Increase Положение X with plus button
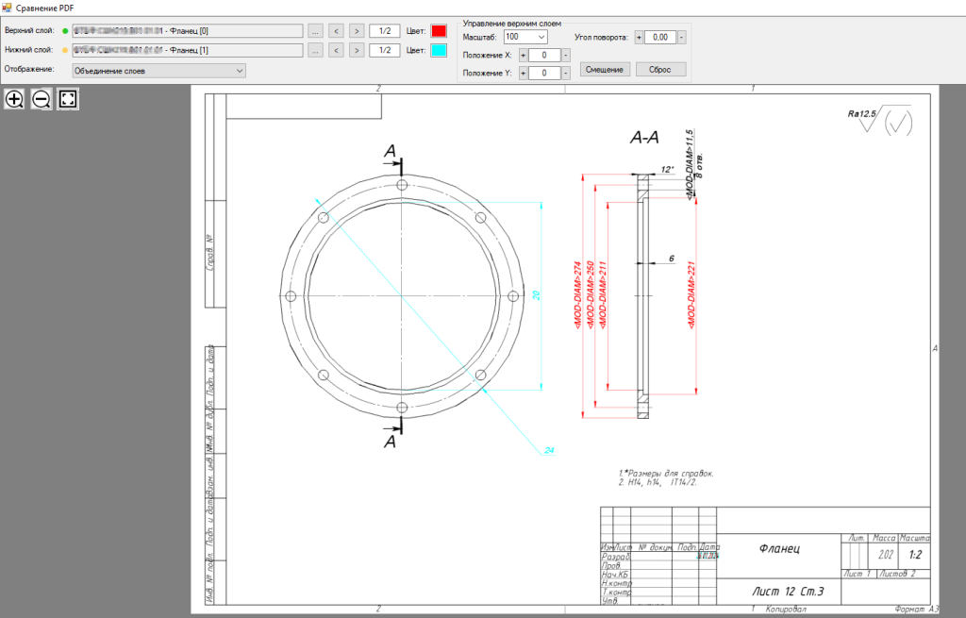 (522, 55)
